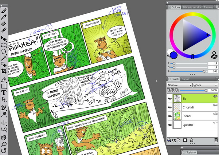Click the white additional color swatch

pyautogui.click(x=169, y=51)
